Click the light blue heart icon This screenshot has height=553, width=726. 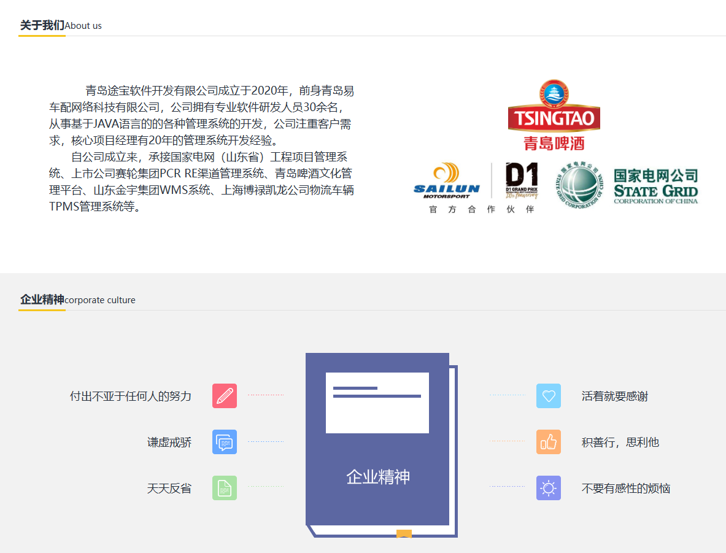[549, 396]
